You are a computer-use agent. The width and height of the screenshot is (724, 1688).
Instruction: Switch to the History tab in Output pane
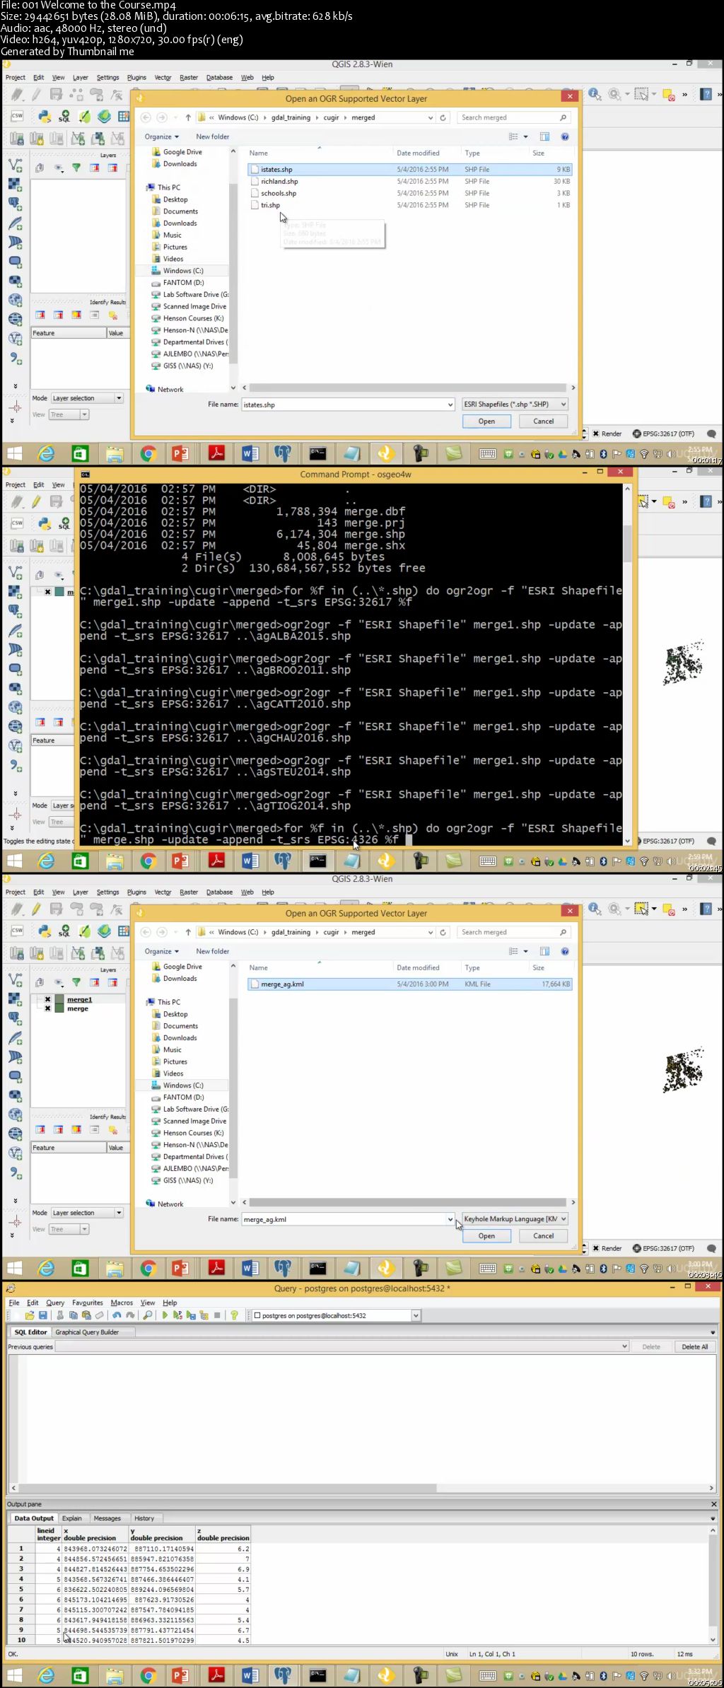[144, 1518]
